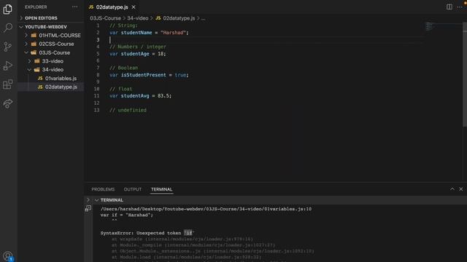
Task: Open file path link in terminal
Action: tap(206, 209)
